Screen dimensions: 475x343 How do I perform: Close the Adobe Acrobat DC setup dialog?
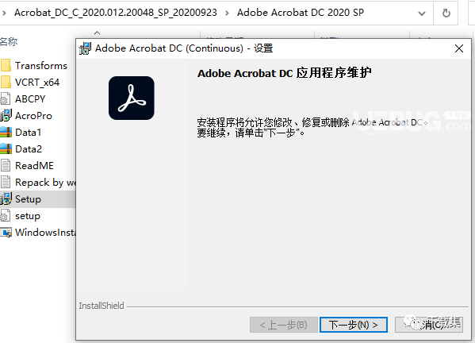pos(459,48)
